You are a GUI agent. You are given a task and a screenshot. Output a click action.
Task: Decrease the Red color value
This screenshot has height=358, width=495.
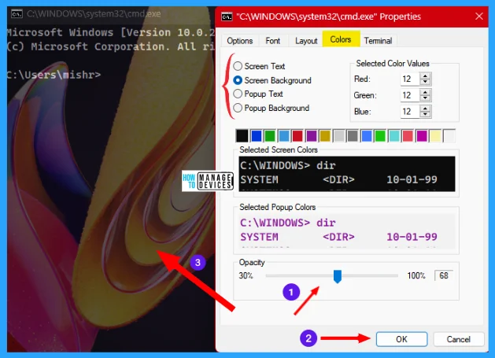click(x=425, y=82)
